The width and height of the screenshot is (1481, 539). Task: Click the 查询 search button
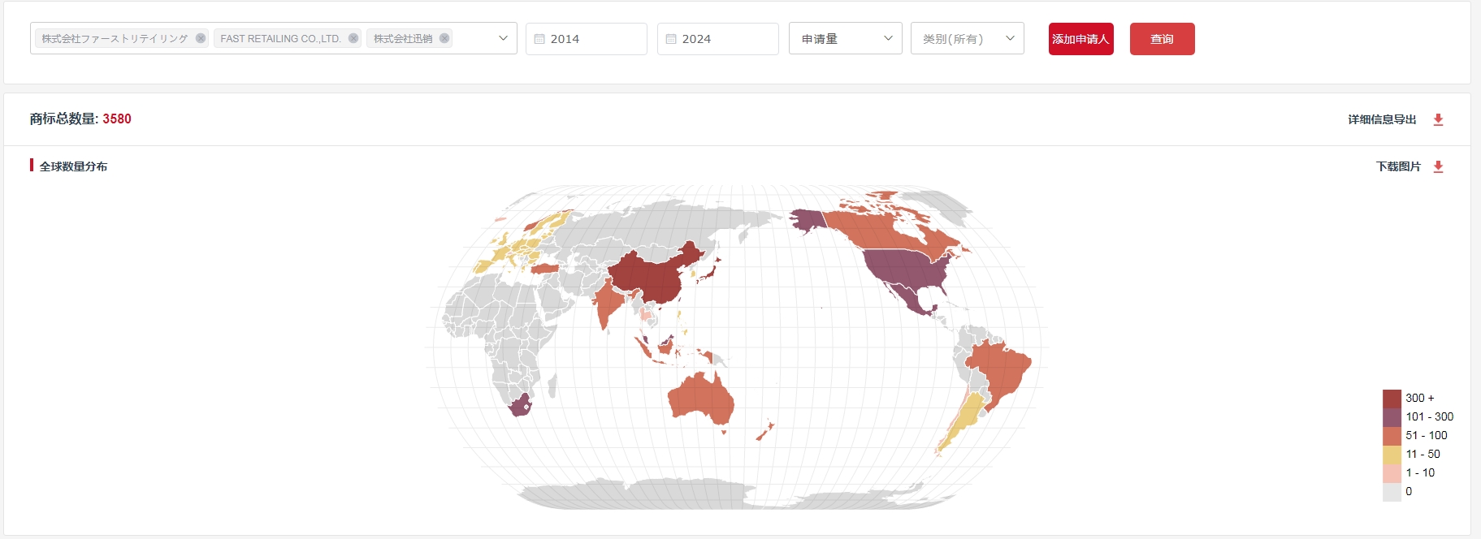[1162, 39]
